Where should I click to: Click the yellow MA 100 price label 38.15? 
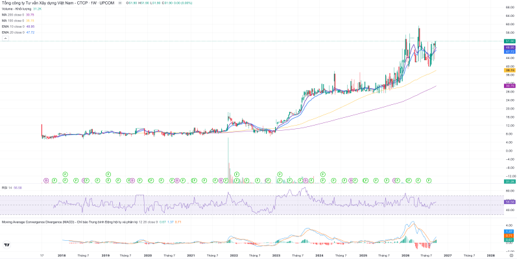(510, 70)
